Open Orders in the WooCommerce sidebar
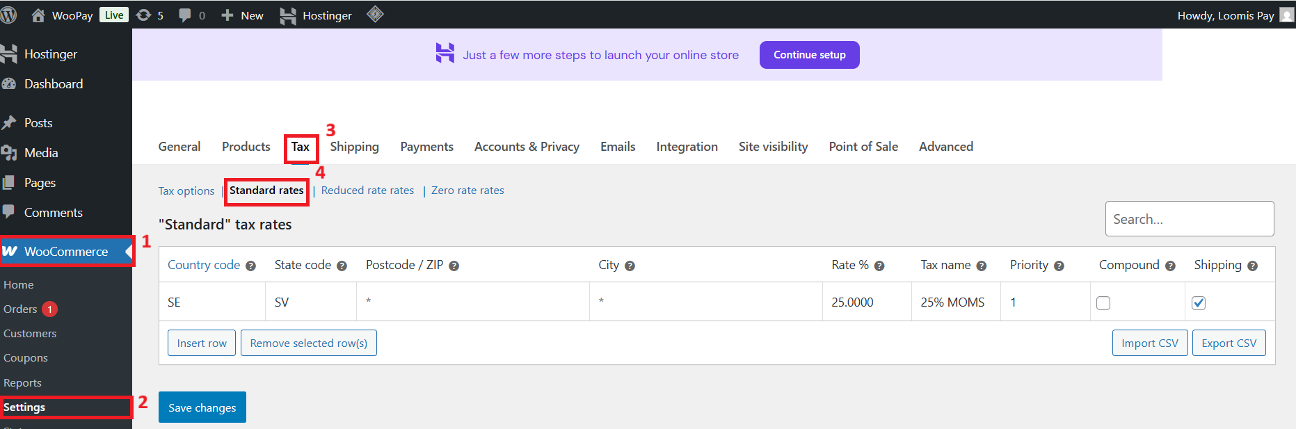The height and width of the screenshot is (429, 1296). [x=20, y=309]
